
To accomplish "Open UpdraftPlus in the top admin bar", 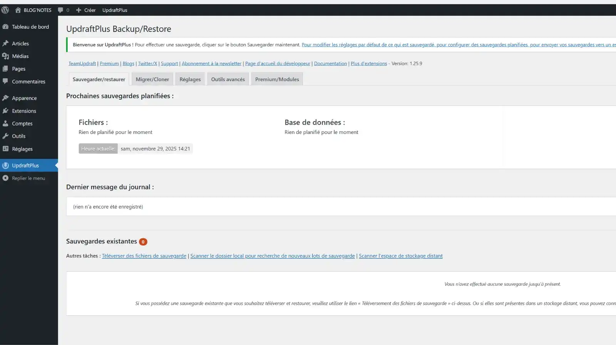I will click(x=115, y=10).
